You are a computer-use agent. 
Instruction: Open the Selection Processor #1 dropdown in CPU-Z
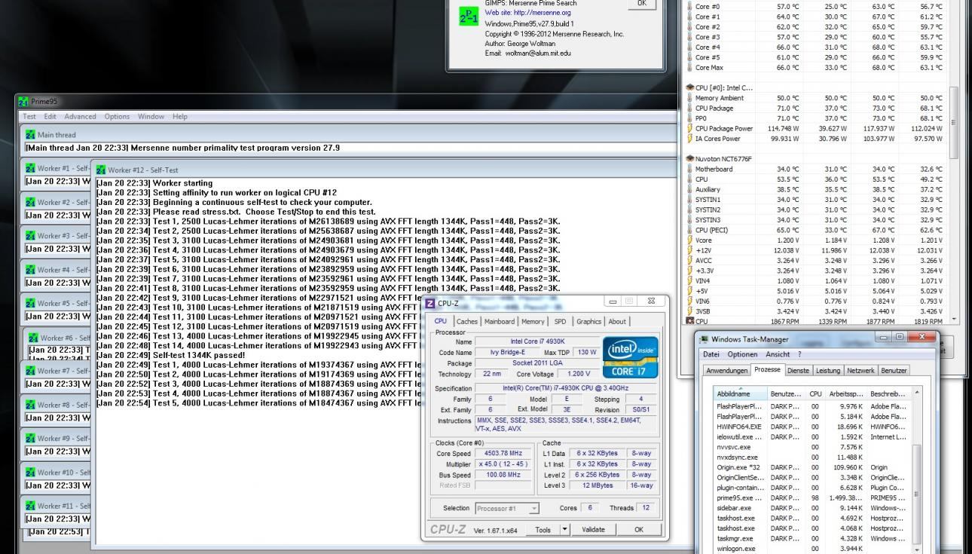pos(507,509)
